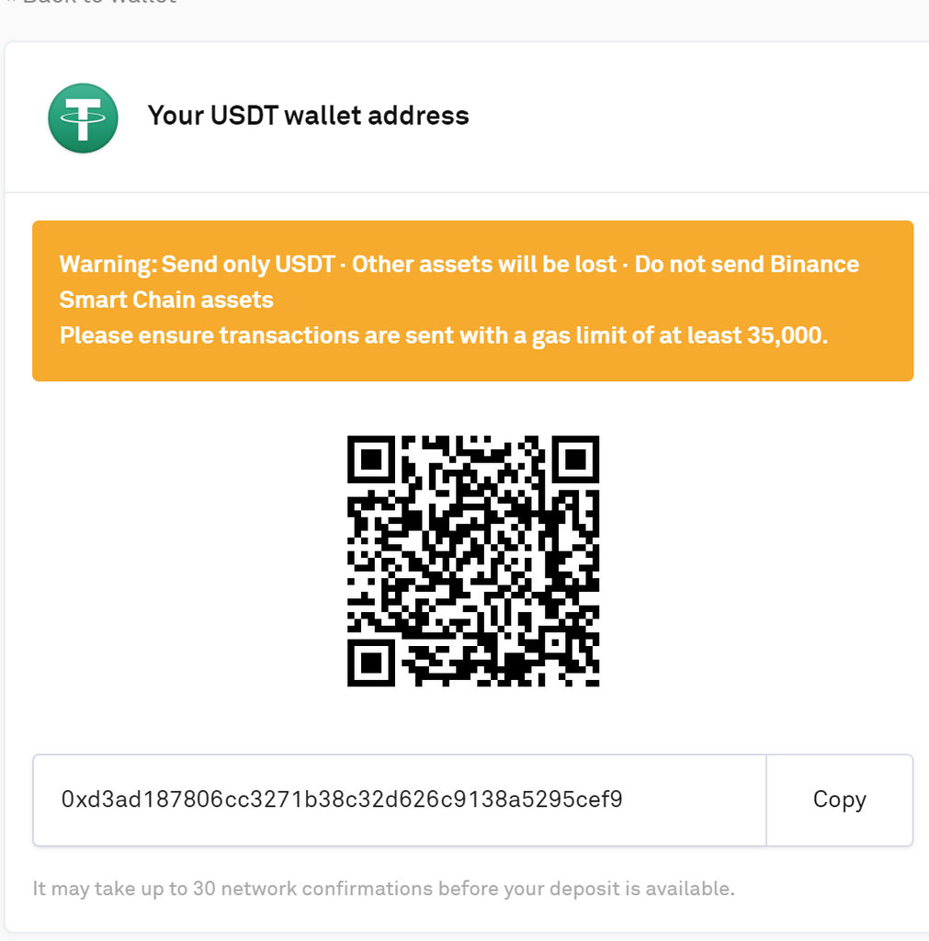Click the center of the QR code
Image resolution: width=929 pixels, height=941 pixels.
(x=473, y=561)
